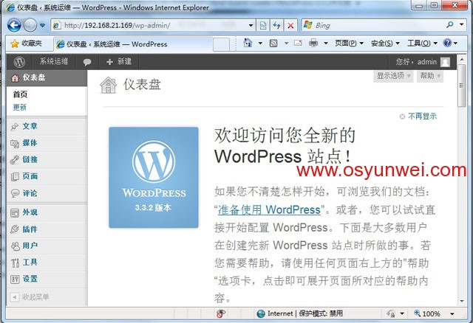The width and height of the screenshot is (473, 323).
Task: Expand the zoom level dropdown arrow
Action: point(452,313)
